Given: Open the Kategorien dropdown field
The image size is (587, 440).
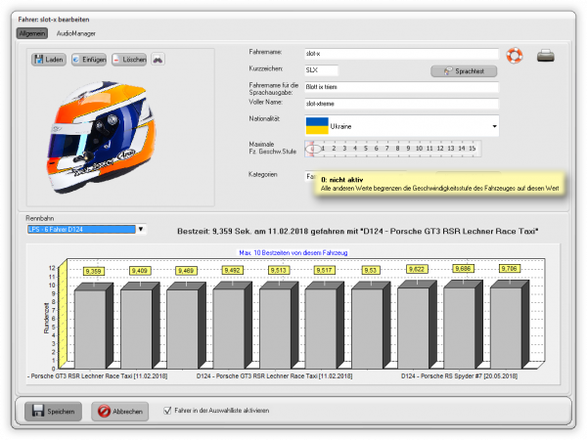Looking at the screenshot, I should point(309,176).
